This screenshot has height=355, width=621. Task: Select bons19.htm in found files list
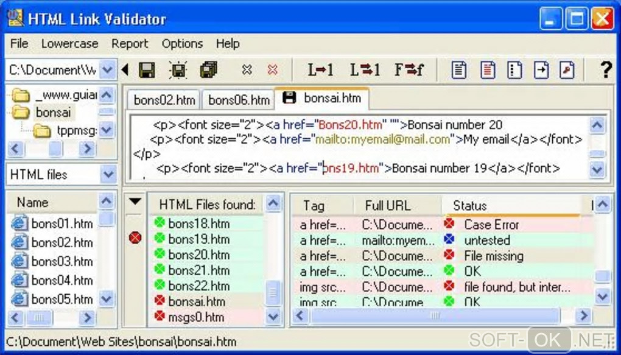(x=206, y=239)
